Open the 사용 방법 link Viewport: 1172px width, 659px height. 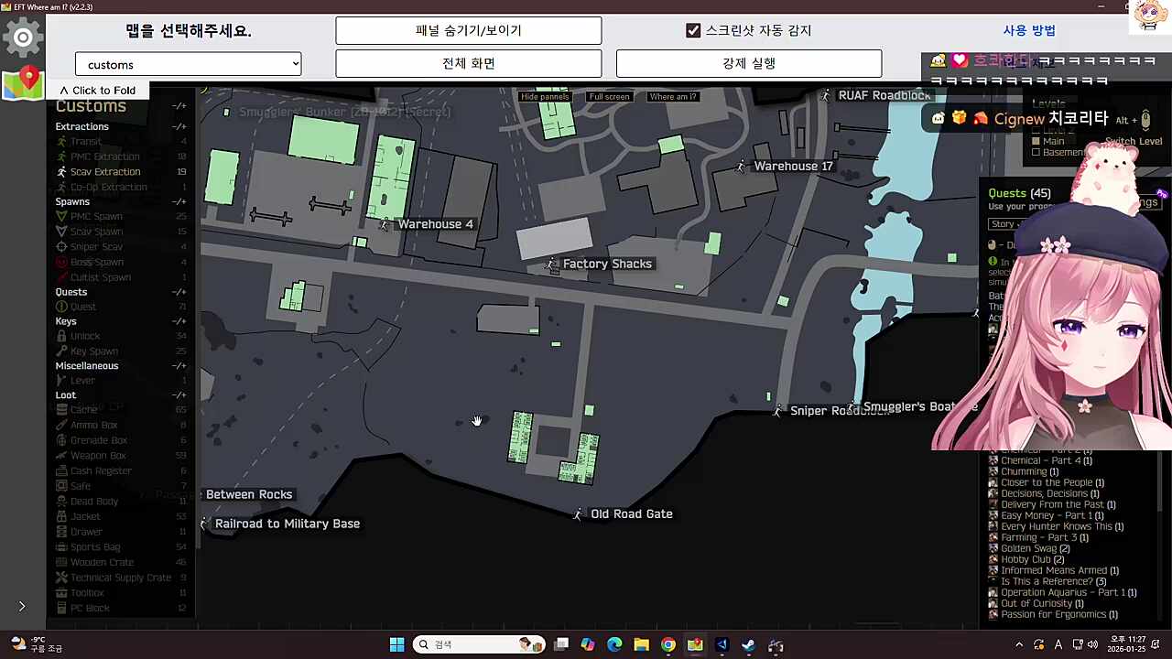pos(1029,30)
